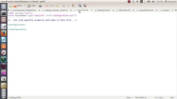This screenshot has height=99, width=177.
Task: Open the Files manager in the dock
Action: point(4,20)
